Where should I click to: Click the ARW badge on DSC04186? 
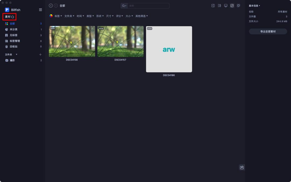(150, 29)
